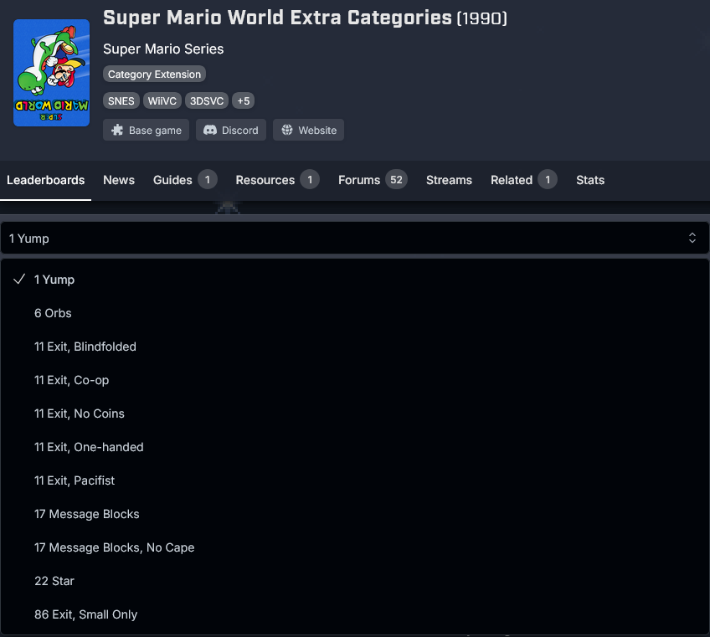The width and height of the screenshot is (710, 637).
Task: Choose 11 Exit, Pacifist category
Action: 355,480
